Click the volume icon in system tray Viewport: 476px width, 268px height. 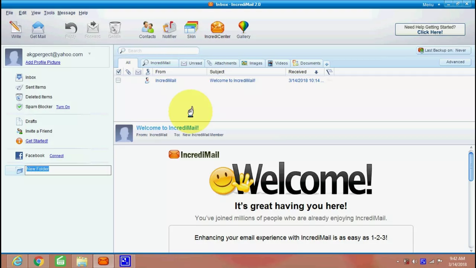[x=415, y=261]
